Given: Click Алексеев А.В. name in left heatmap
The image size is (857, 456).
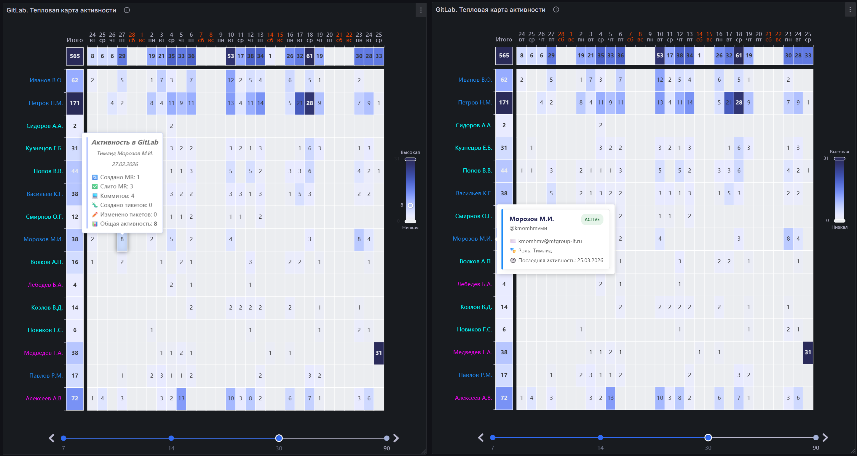Looking at the screenshot, I should pyautogui.click(x=44, y=398).
